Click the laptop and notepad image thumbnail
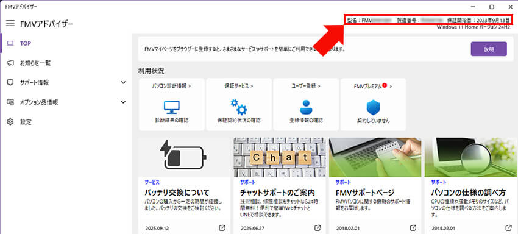 tap(375, 157)
